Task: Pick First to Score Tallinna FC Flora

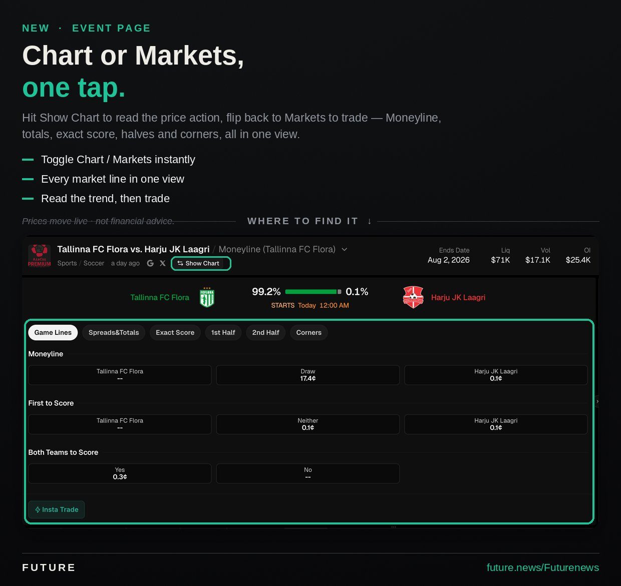Action: pyautogui.click(x=120, y=424)
